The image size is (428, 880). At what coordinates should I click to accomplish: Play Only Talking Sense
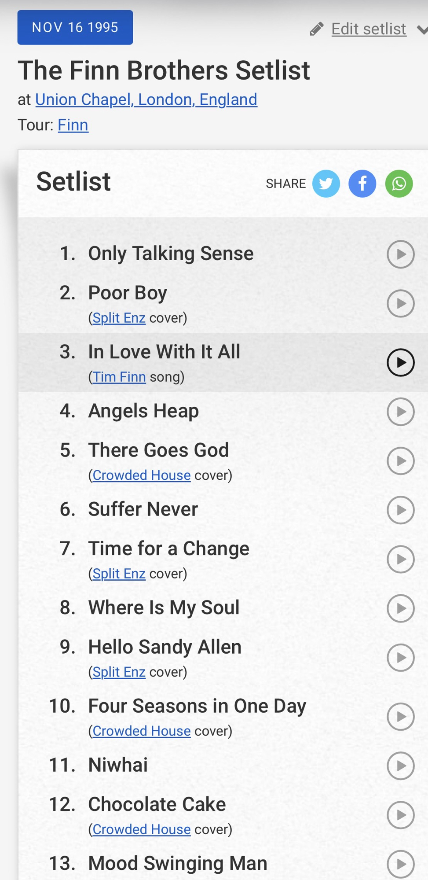tap(400, 254)
